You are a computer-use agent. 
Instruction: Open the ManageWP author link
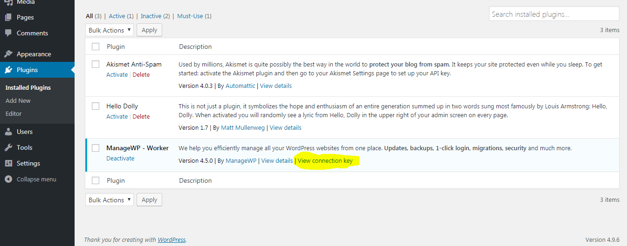click(241, 161)
